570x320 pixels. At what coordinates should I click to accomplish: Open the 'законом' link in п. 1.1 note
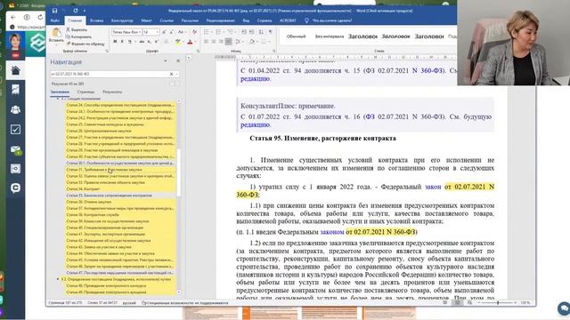coord(332,232)
